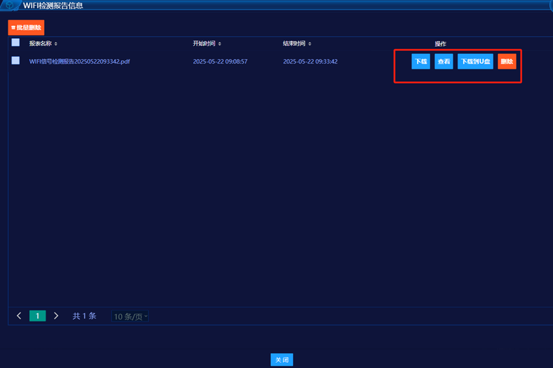Image resolution: width=553 pixels, height=368 pixels.
Task: Click the 查看 view button
Action: pos(443,62)
